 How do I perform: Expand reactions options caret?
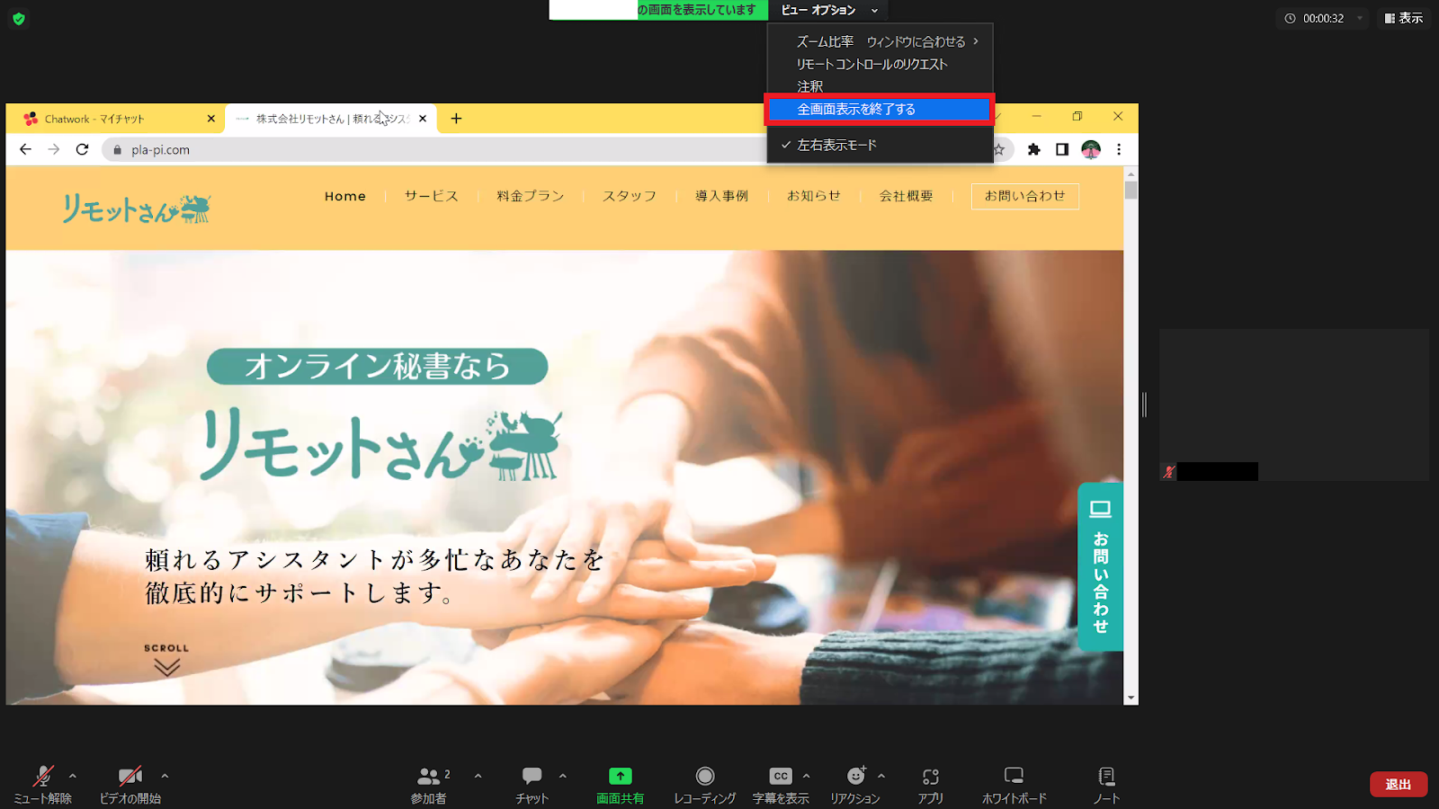[881, 776]
